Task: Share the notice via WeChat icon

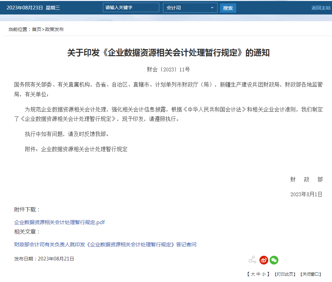Action: point(274,260)
